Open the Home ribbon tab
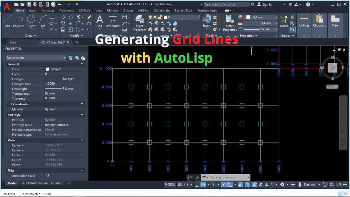 coord(20,11)
